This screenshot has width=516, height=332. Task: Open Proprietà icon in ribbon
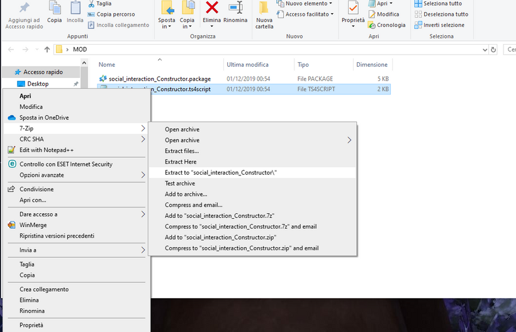(353, 8)
